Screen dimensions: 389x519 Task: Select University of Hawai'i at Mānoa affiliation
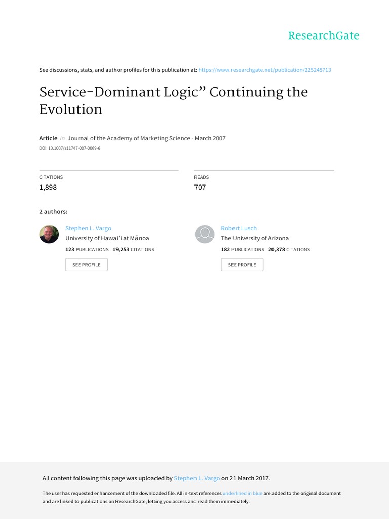point(107,238)
